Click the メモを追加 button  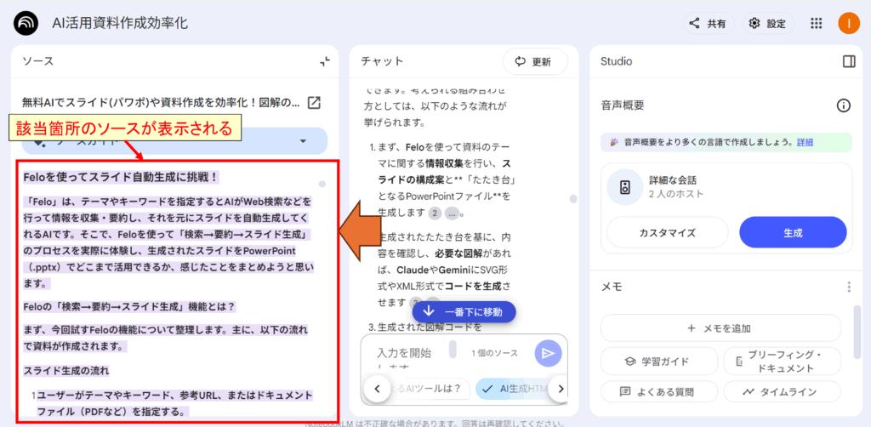point(720,327)
